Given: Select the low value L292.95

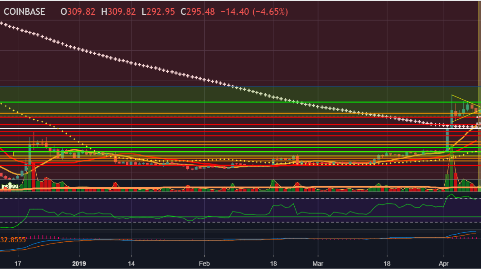Looking at the screenshot, I should [x=158, y=12].
